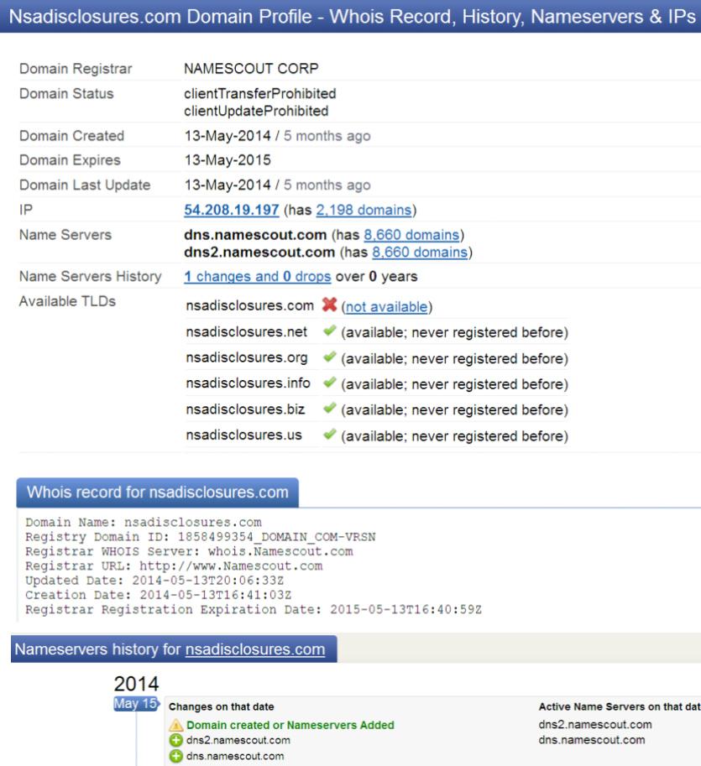This screenshot has height=766, width=701.
Task: Click the Domain Profile page title banner
Action: coord(351,17)
